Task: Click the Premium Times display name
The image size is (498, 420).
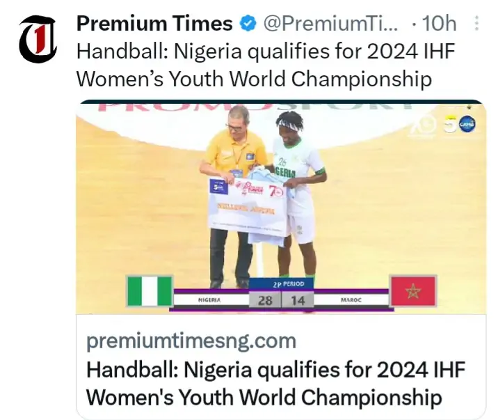Action: point(154,24)
